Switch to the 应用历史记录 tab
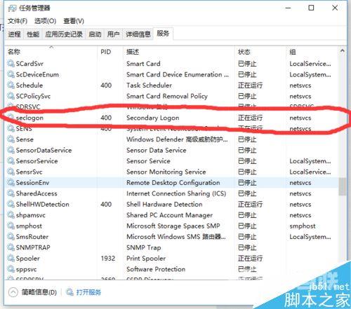This screenshot has width=351, height=309. point(64,34)
